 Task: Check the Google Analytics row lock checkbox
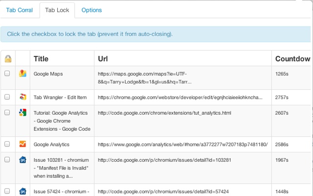7,144
